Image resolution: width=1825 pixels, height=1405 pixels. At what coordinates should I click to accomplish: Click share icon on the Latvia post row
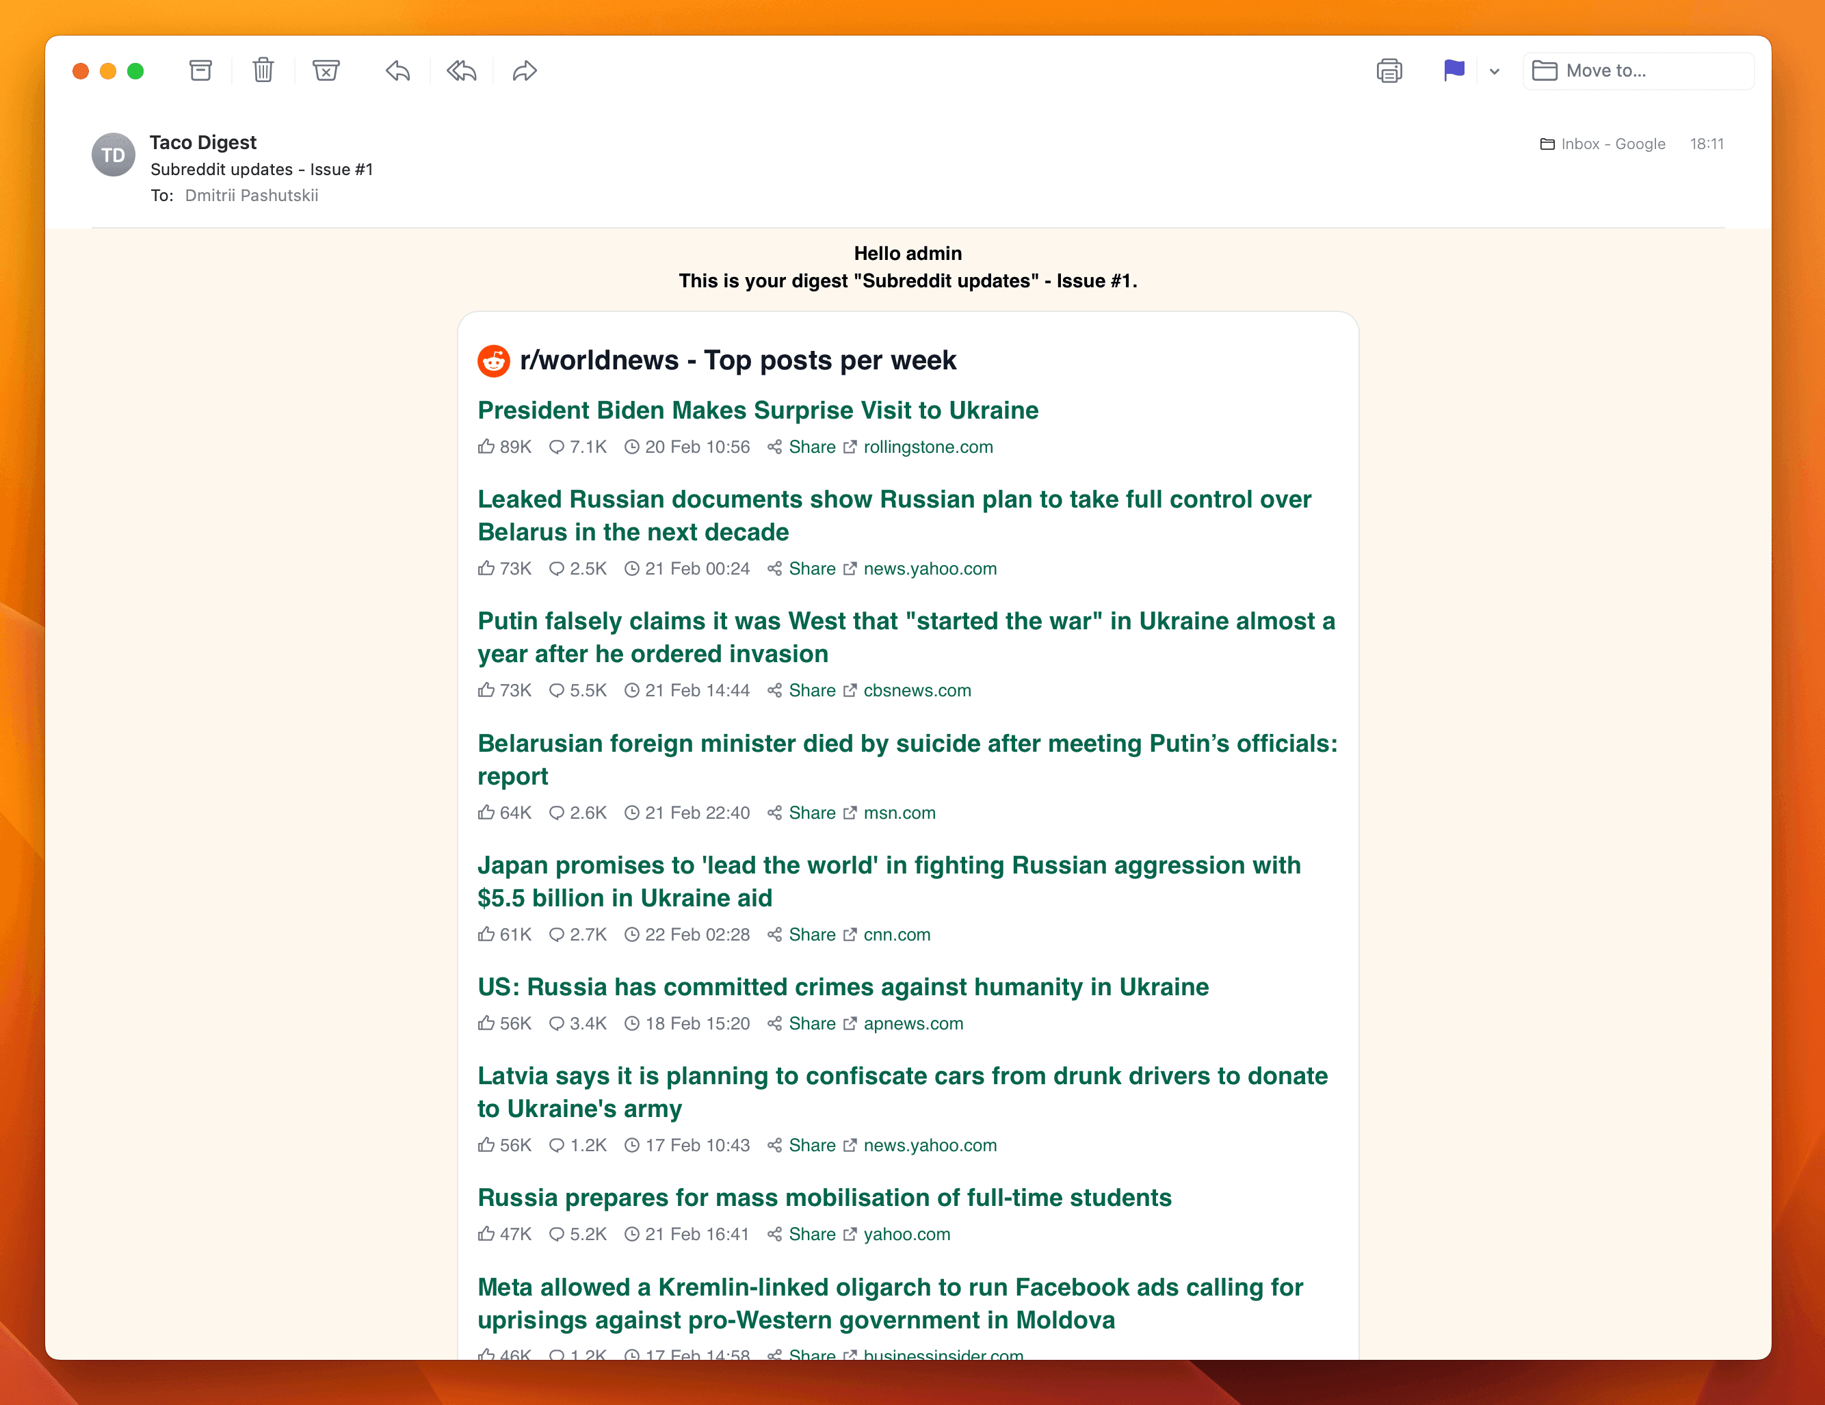[x=774, y=1145]
